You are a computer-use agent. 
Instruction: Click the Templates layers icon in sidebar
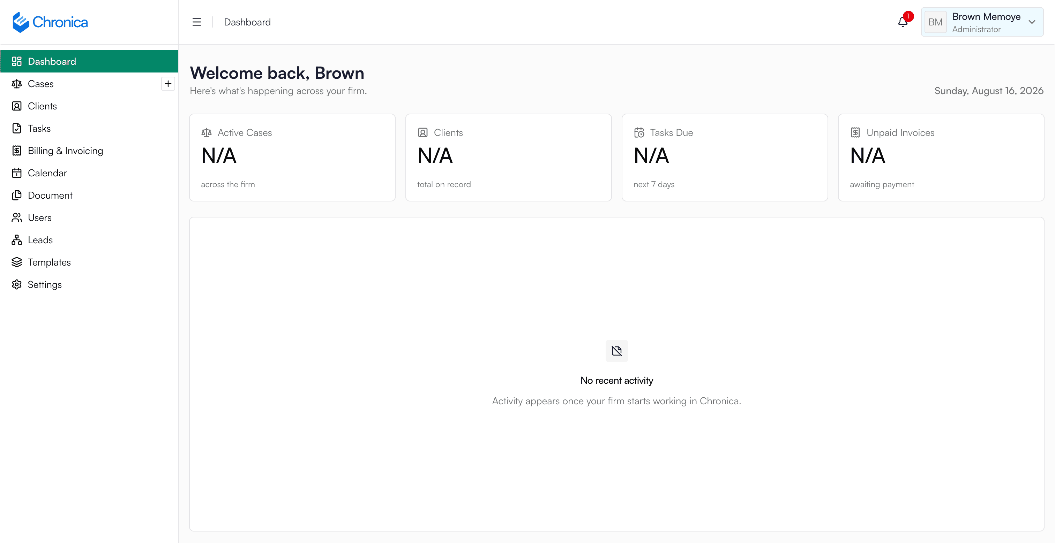(17, 262)
